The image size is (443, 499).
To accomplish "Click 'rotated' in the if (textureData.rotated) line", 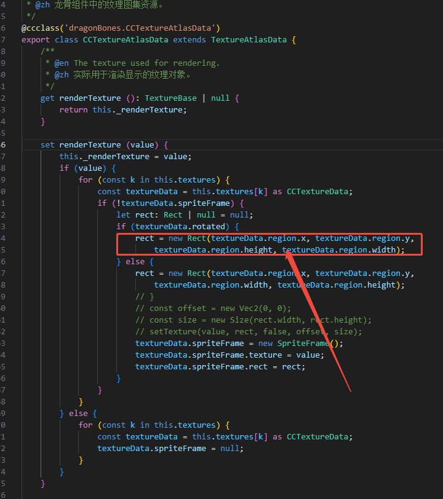I will click(x=209, y=227).
